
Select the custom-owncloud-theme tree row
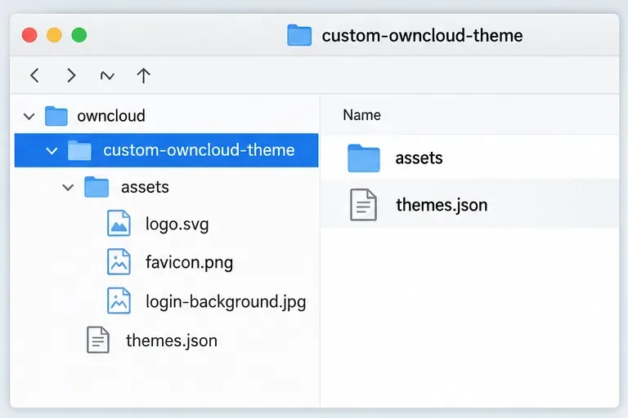coord(167,150)
